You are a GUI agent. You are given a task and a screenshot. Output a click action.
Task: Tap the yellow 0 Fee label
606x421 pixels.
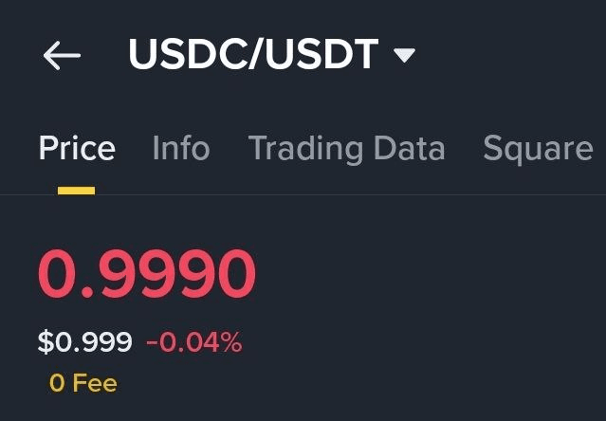coord(83,383)
